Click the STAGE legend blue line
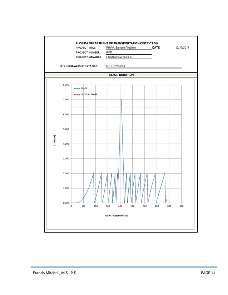Screen dimensions: 228x295 [x=77, y=89]
